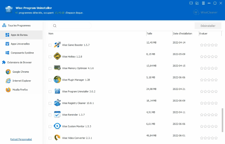
Task: Click the 49,84 MB size value
Action: (x=151, y=136)
